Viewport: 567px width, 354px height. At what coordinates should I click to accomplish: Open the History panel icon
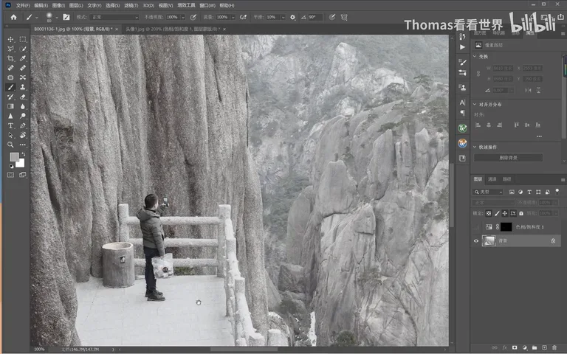(x=462, y=36)
